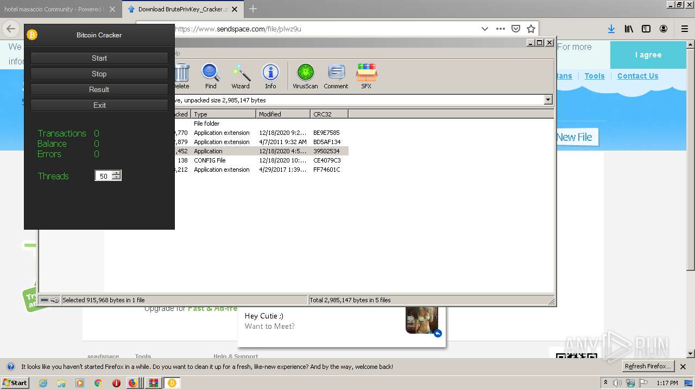695x390 pixels.
Task: Open the file explorer folder taskbar icon
Action: pos(61,383)
